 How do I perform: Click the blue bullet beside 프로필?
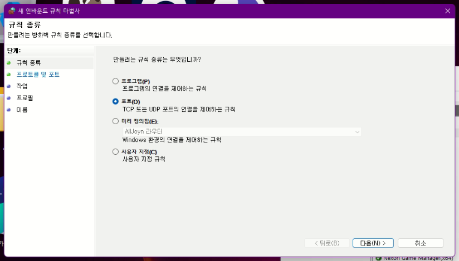(x=9, y=98)
